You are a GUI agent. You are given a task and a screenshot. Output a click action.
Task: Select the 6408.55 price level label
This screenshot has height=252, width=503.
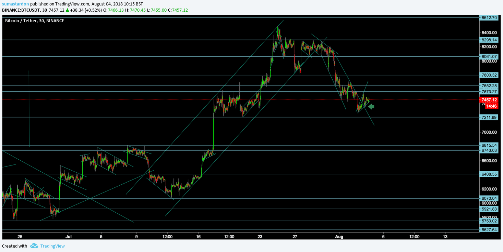click(x=489, y=174)
